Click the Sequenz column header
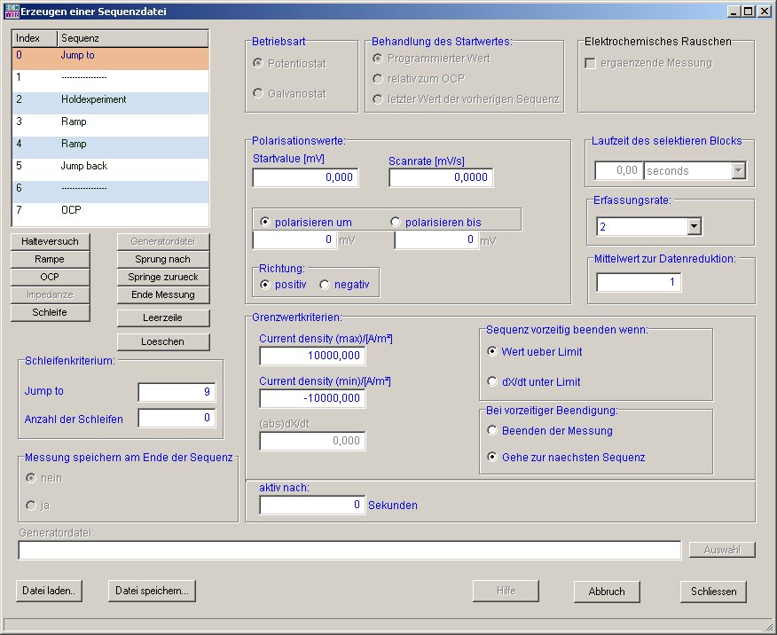Image resolution: width=777 pixels, height=635 pixels. pyautogui.click(x=133, y=39)
